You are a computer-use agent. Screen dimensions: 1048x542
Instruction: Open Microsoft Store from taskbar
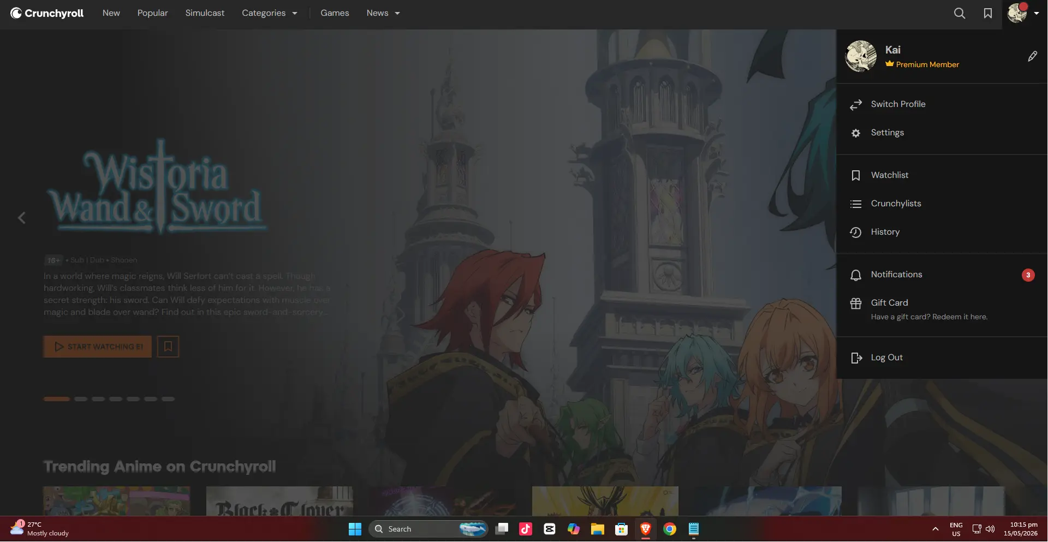pos(622,529)
